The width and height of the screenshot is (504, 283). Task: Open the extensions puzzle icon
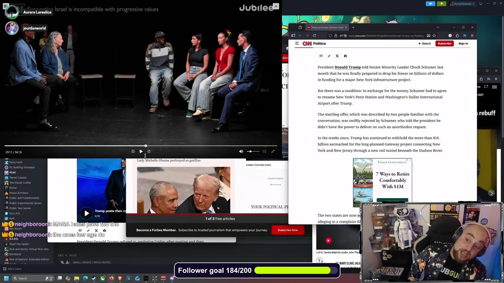457,36
